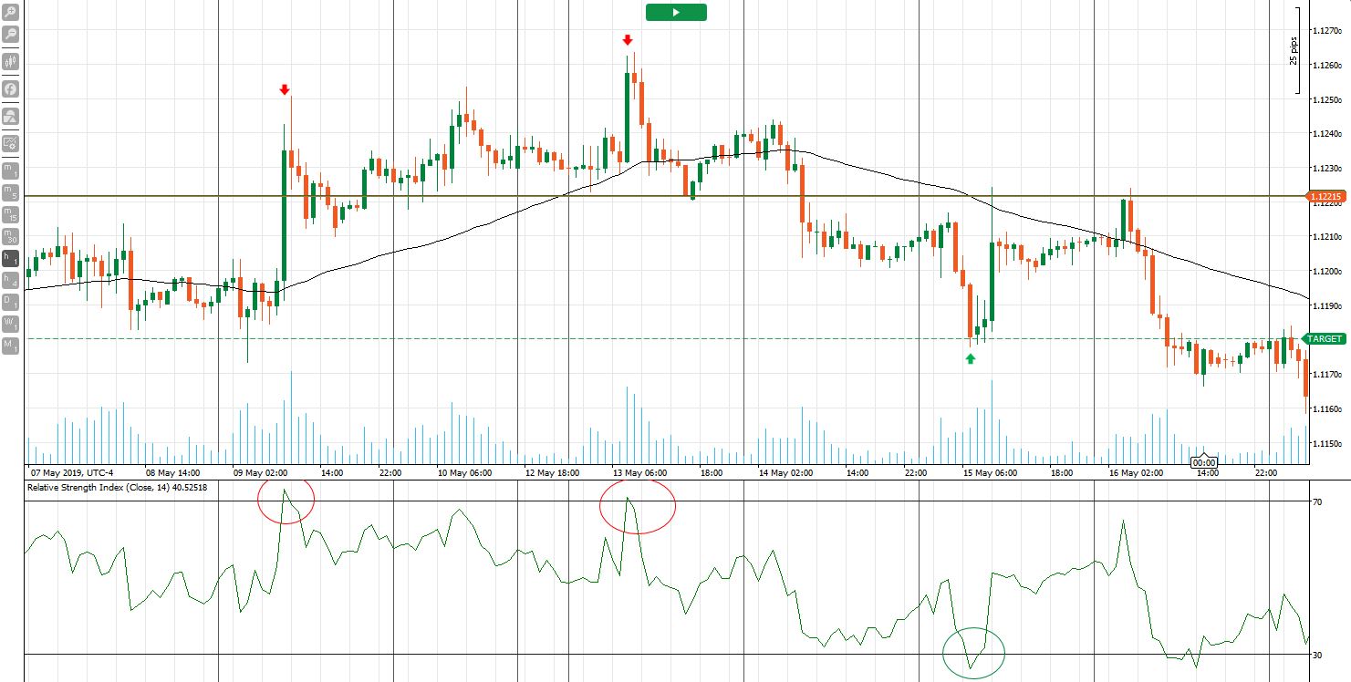This screenshot has width=1351, height=682.
Task: Click the 1.12215 price axis label
Action: coord(1325,196)
